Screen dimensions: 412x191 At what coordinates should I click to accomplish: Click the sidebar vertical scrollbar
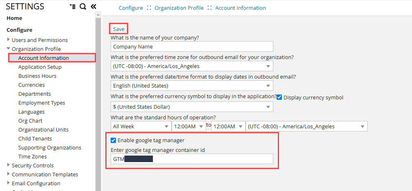point(98,102)
